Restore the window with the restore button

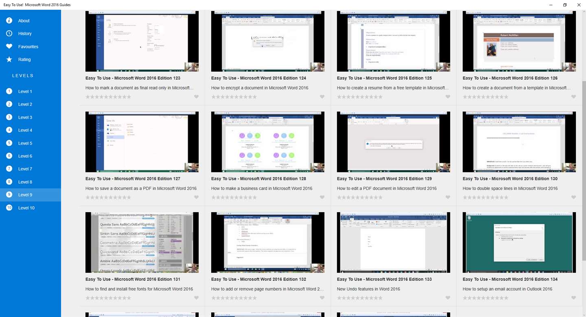[x=565, y=5]
